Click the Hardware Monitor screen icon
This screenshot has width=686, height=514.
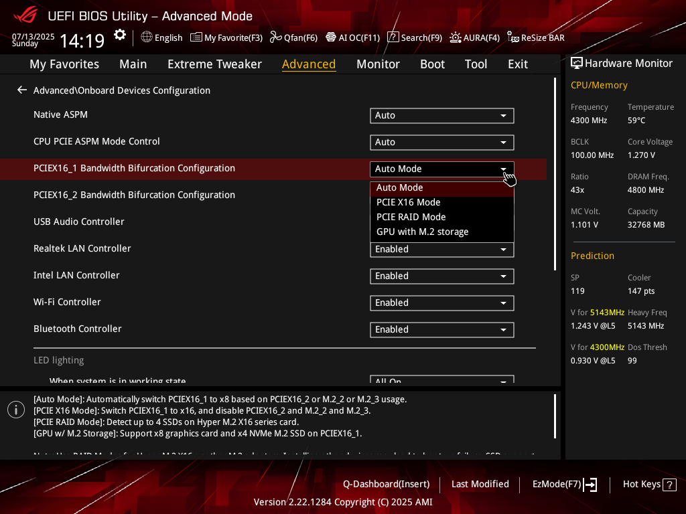(577, 64)
